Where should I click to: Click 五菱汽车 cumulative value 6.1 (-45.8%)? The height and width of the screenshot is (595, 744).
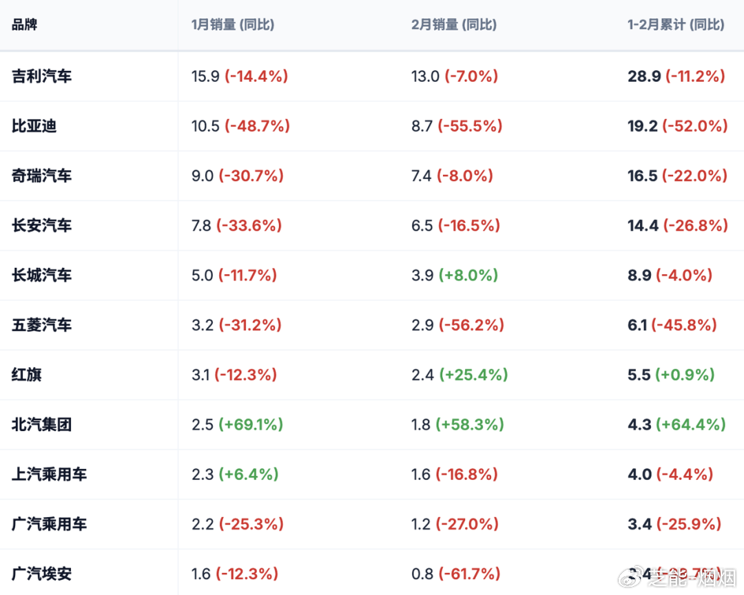coord(672,325)
